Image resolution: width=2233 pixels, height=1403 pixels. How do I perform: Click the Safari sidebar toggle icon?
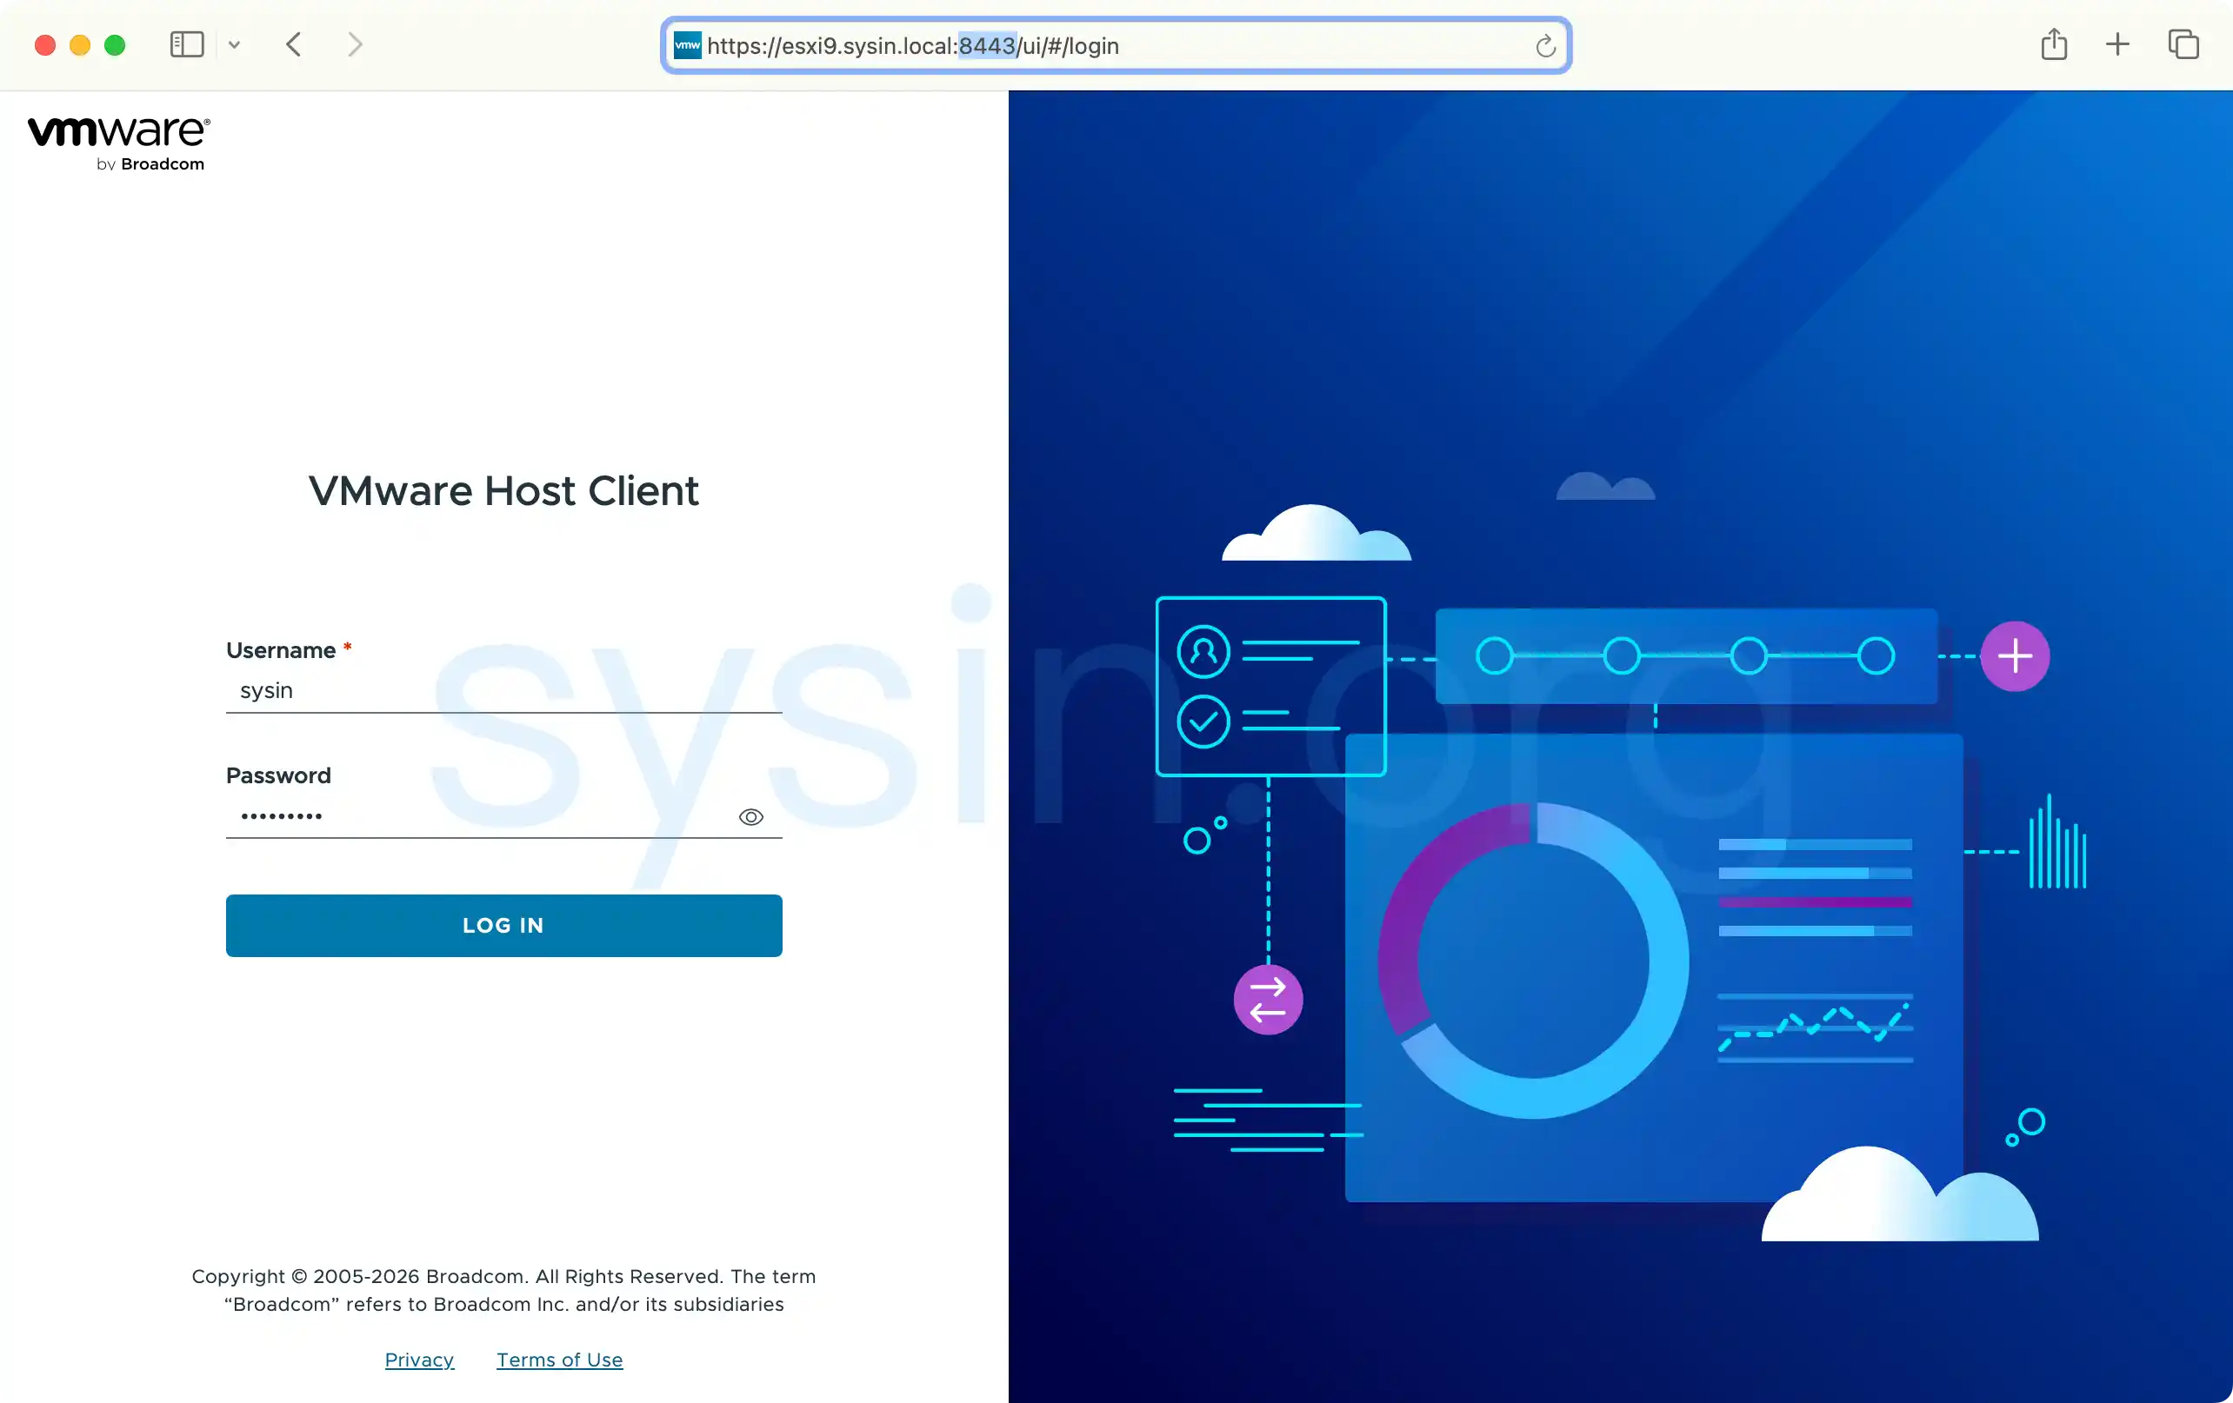[x=186, y=44]
